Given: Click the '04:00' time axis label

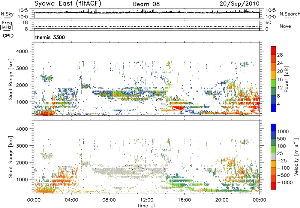Looking at the screenshot, I should (72, 200).
